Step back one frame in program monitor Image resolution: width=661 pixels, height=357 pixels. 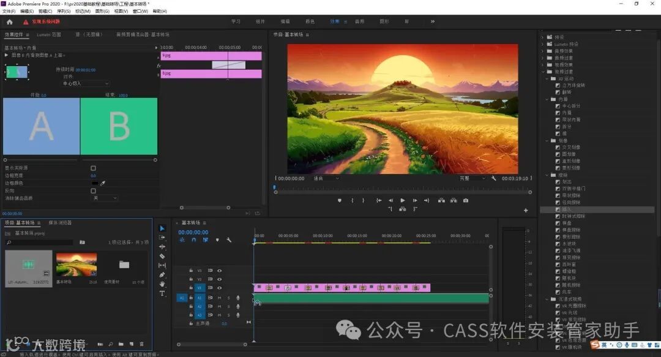coord(390,200)
